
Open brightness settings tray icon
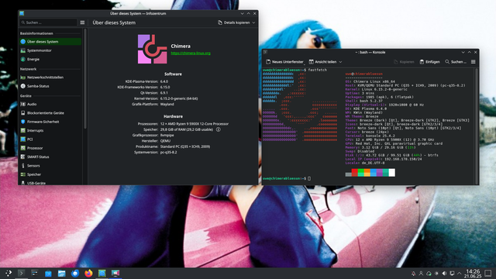pyautogui.click(x=436, y=274)
